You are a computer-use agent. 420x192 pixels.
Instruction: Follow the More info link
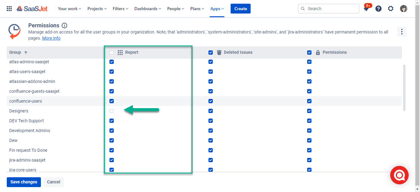pyautogui.click(x=51, y=38)
